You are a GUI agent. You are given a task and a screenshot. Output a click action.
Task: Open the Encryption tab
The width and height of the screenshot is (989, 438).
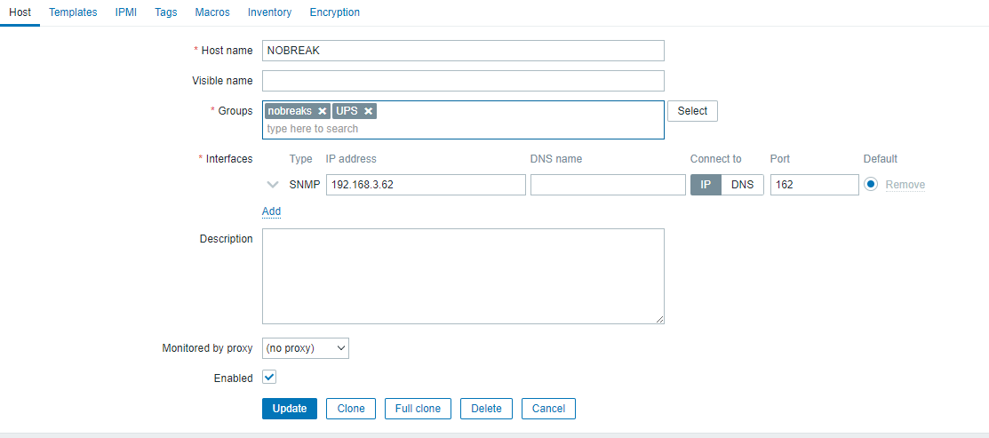(335, 12)
